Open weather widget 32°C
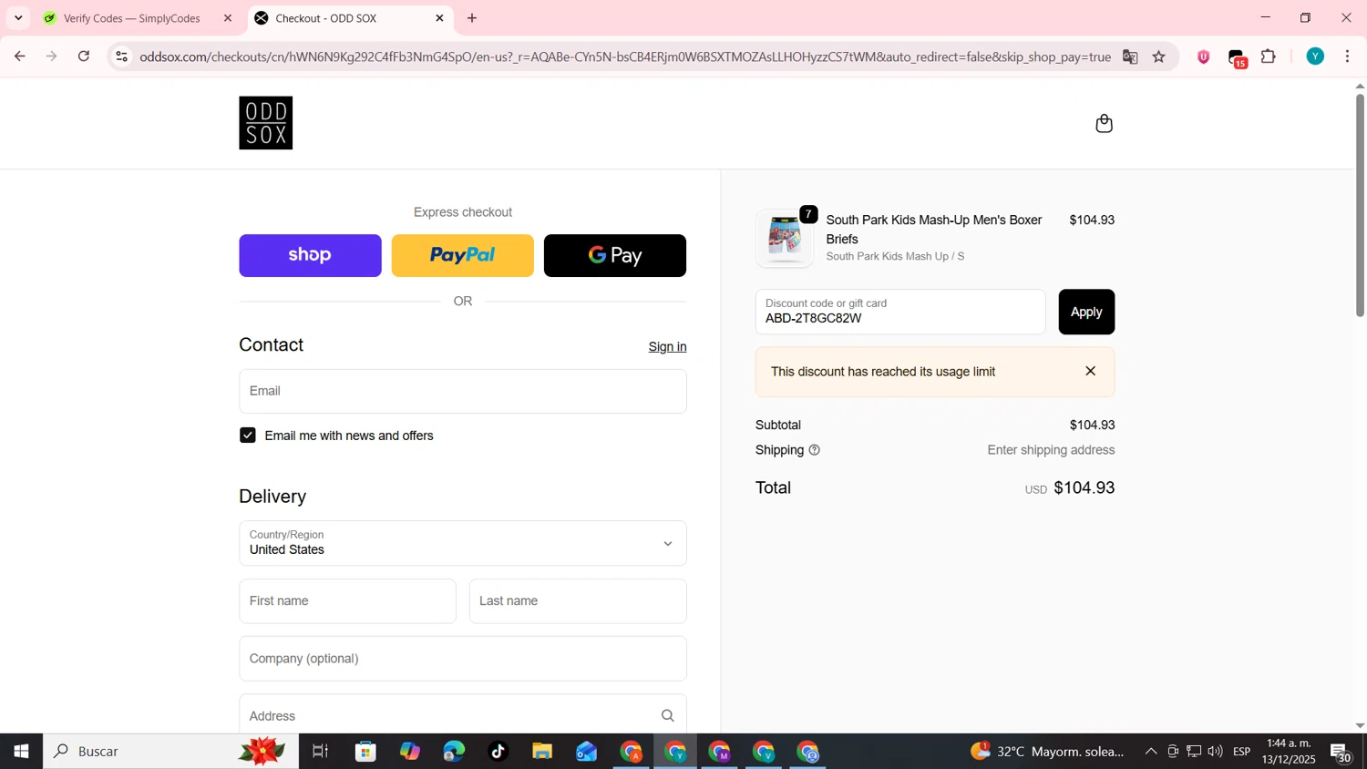This screenshot has height=769, width=1367. coord(1048,752)
